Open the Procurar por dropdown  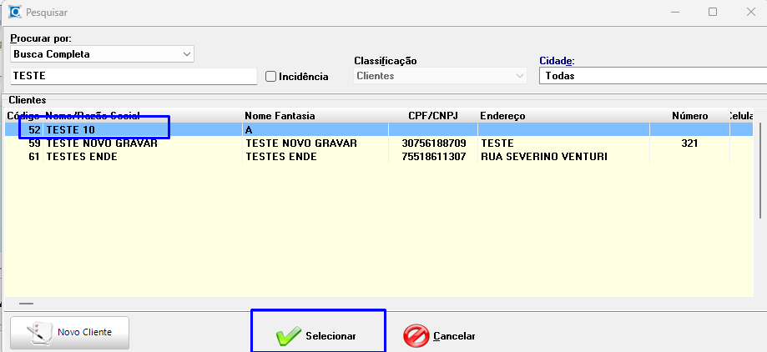point(185,54)
